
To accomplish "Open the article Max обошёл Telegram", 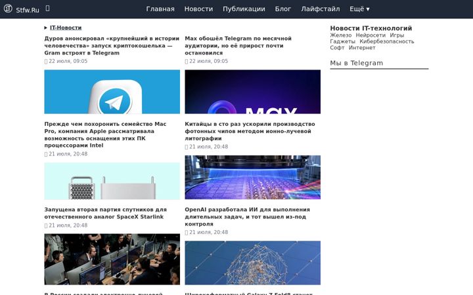I will coord(238,46).
